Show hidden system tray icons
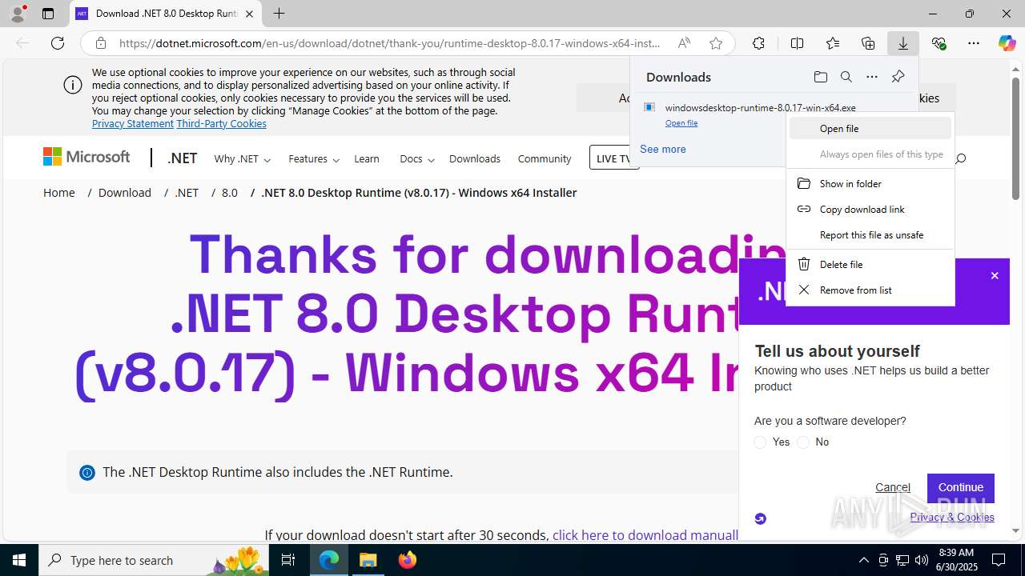Viewport: 1025px width, 576px height. pyautogui.click(x=863, y=560)
